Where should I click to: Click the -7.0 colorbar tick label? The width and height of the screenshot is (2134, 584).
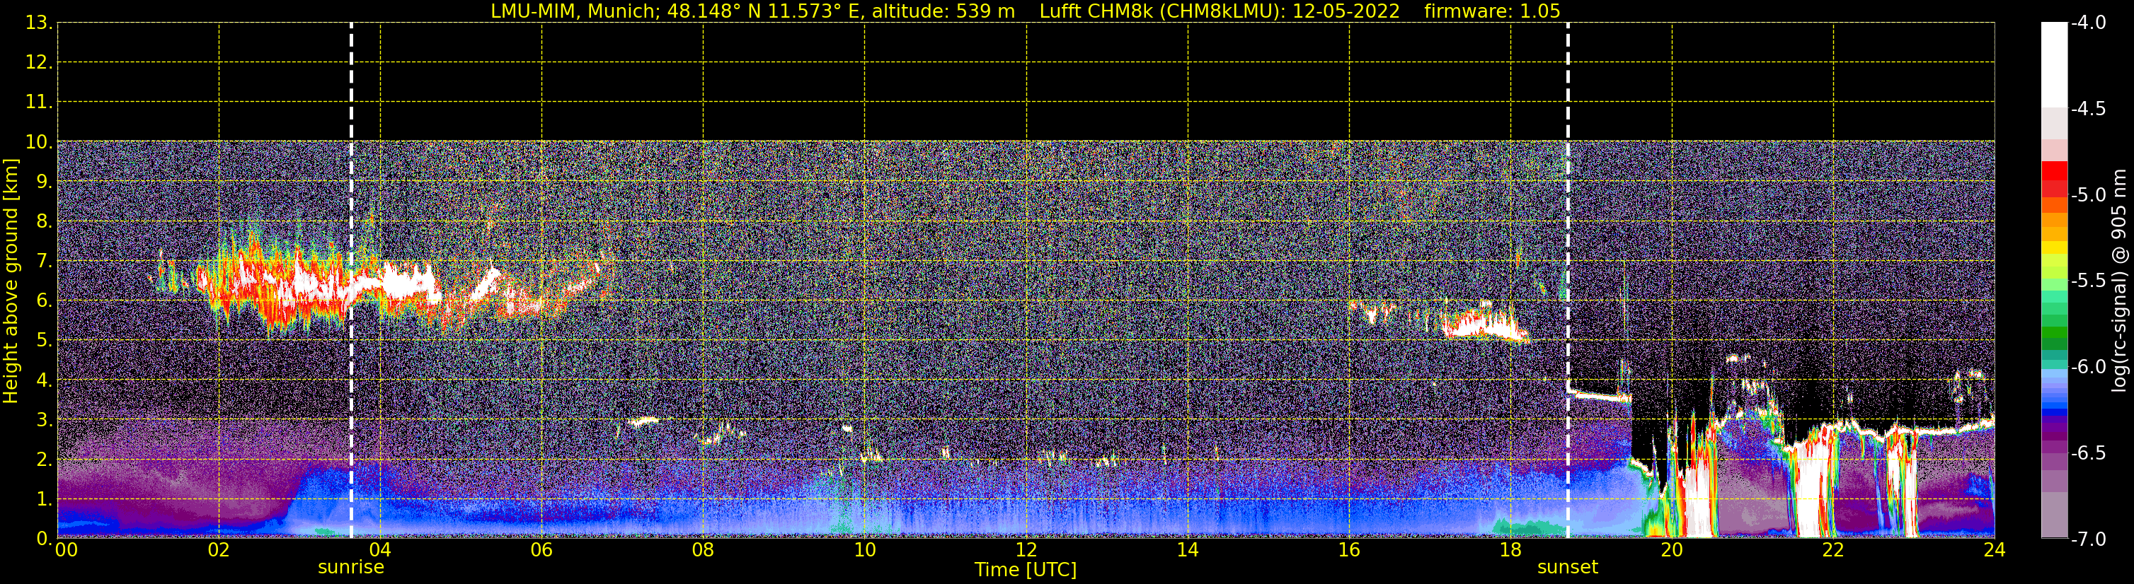2087,539
